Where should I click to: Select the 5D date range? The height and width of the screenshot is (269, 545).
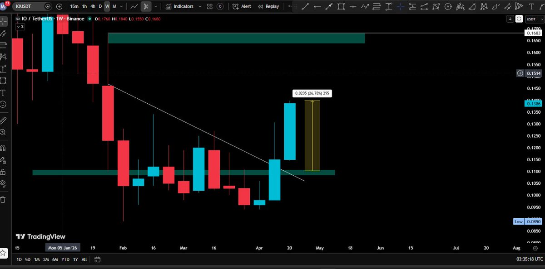coord(28,259)
